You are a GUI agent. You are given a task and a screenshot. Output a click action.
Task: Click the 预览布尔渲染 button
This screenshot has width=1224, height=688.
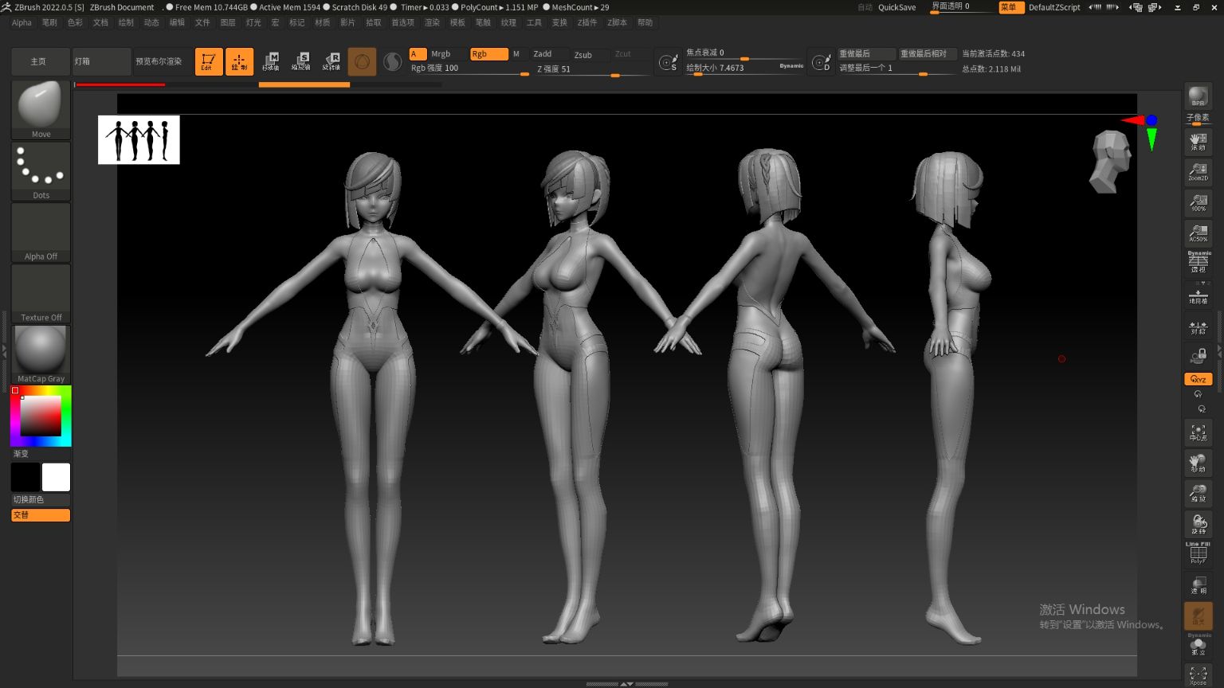162,61
